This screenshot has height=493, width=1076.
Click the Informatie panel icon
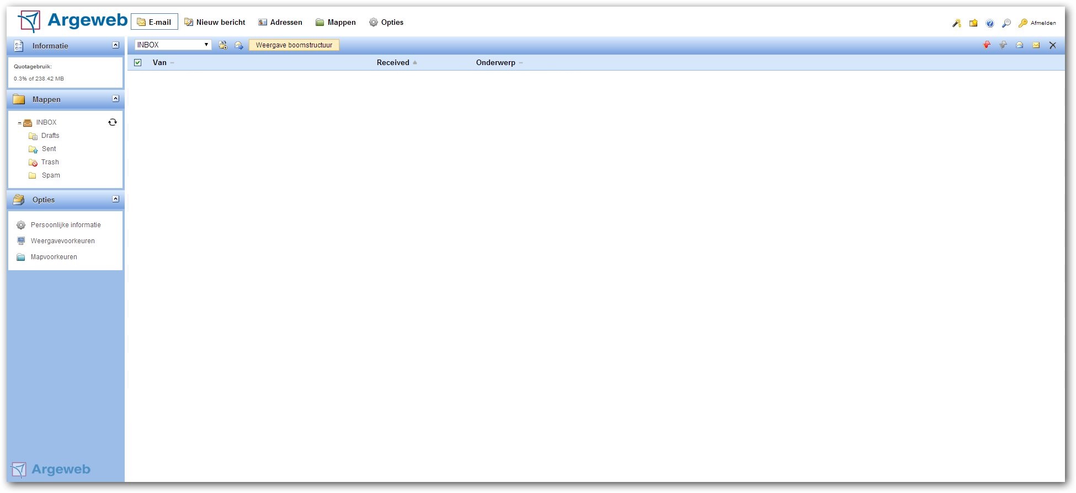19,46
